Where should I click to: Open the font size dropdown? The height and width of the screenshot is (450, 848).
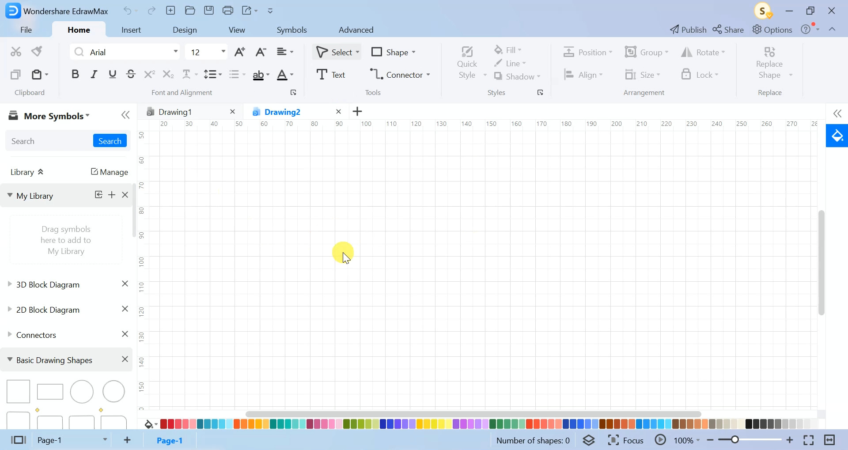223,52
